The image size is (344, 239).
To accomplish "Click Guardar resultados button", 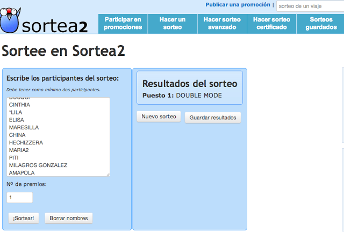I will tap(213, 118).
